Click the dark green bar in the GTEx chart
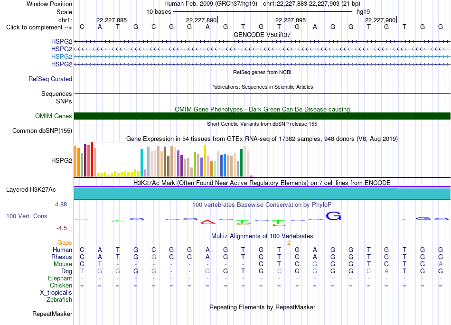This screenshot has height=325, width=451. (241, 163)
